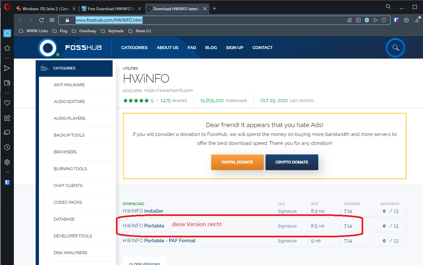Open the BLOG page
Screen dimensions: 423x265
pyautogui.click(x=211, y=48)
